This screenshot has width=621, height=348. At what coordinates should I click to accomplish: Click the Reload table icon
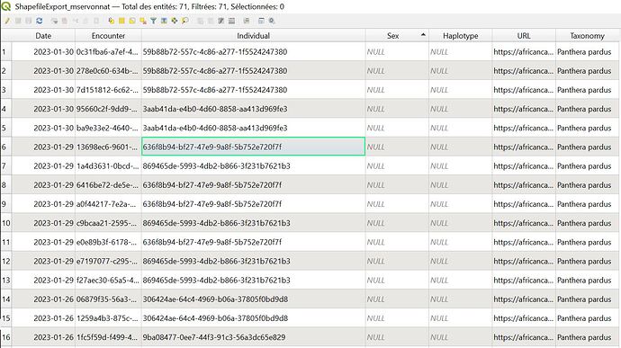40,21
